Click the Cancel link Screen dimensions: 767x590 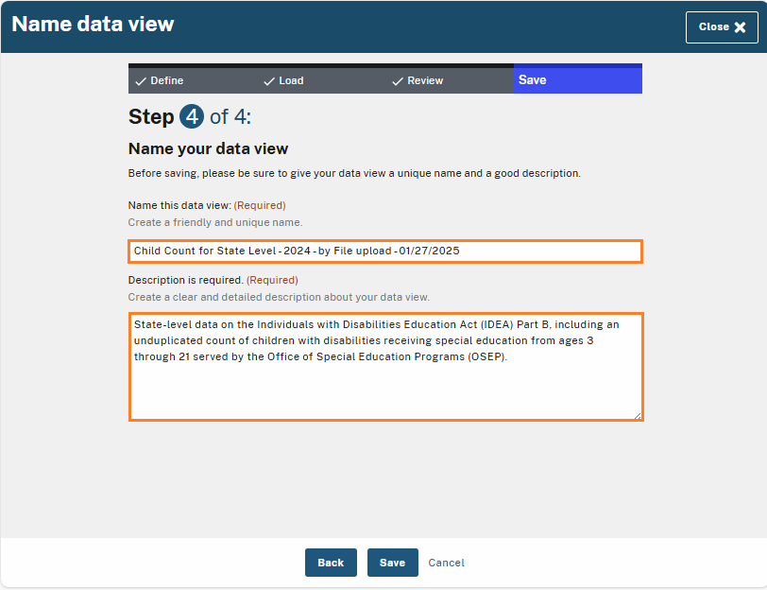446,563
